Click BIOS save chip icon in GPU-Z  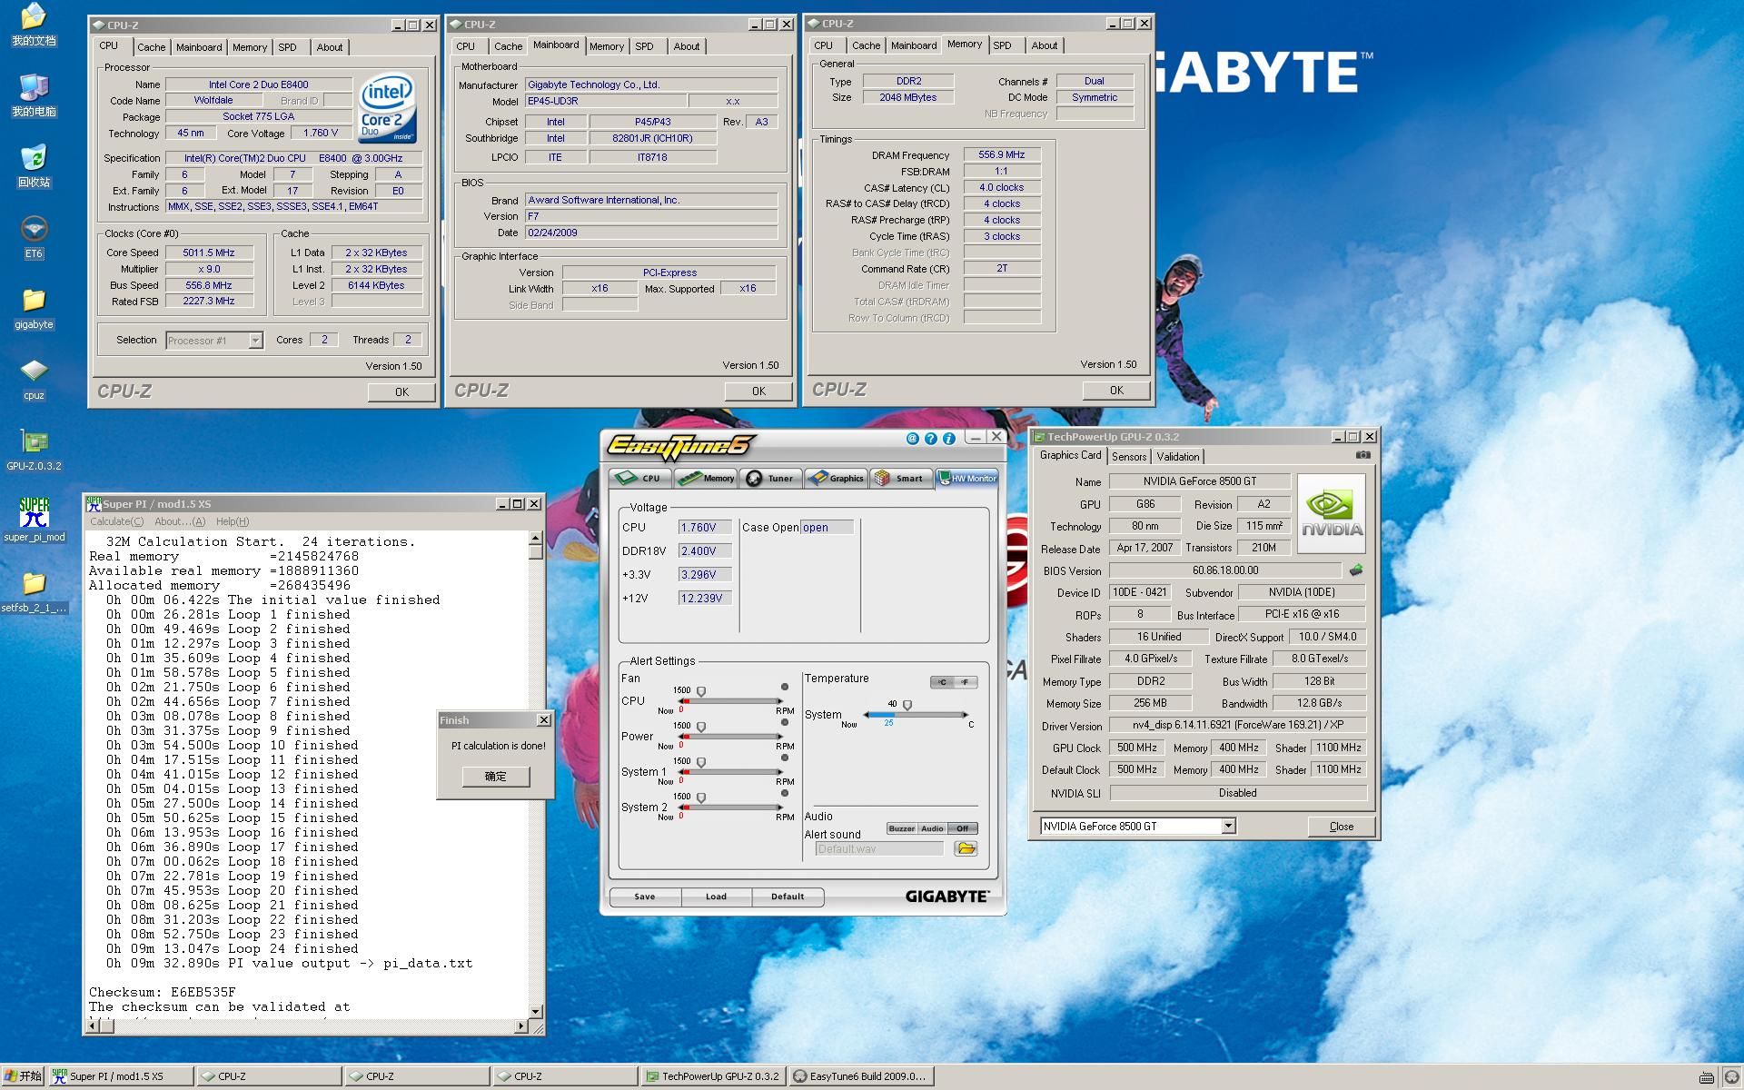1355,570
